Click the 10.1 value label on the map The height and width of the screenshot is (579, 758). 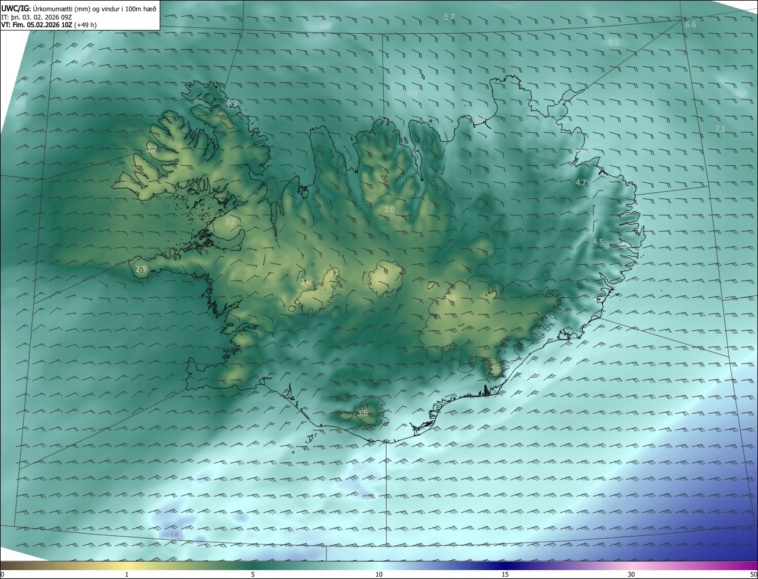click(x=534, y=374)
